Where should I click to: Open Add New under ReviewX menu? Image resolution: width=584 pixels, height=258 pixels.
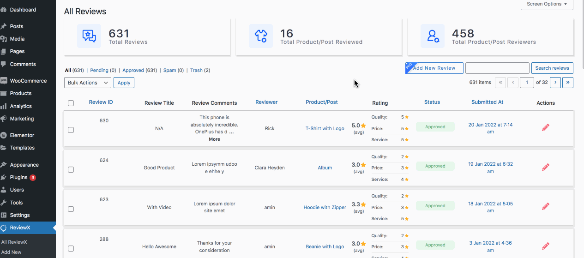click(12, 252)
